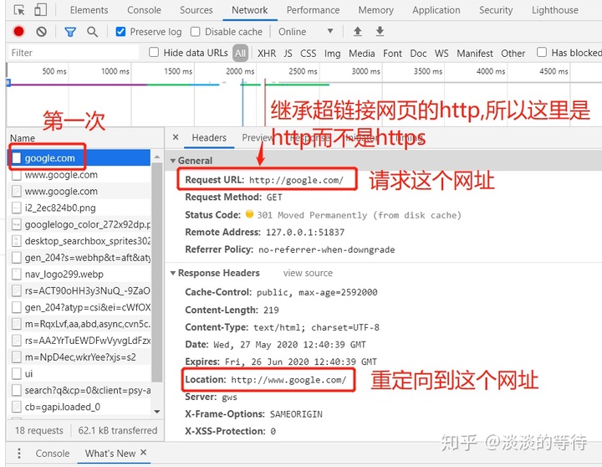Open network search with magnifier icon
Screen dimensions: 602x467
click(x=92, y=32)
